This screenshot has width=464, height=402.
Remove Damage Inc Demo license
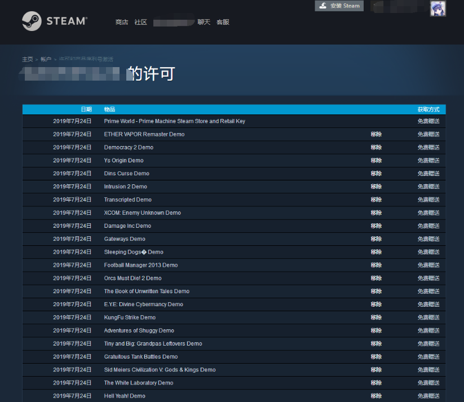click(376, 226)
